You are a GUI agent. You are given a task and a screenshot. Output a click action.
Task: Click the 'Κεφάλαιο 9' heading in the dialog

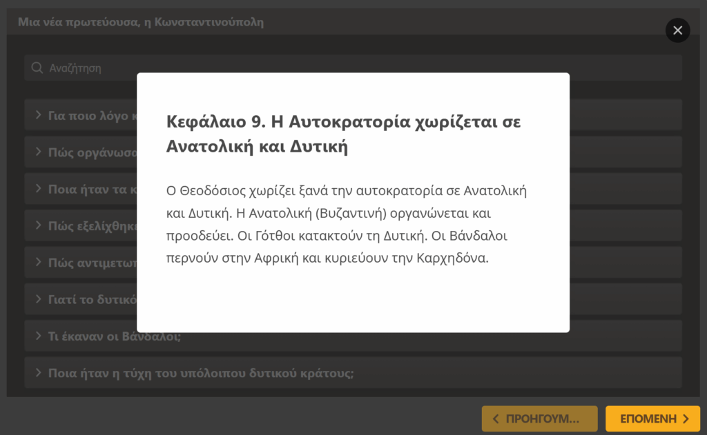click(x=343, y=134)
